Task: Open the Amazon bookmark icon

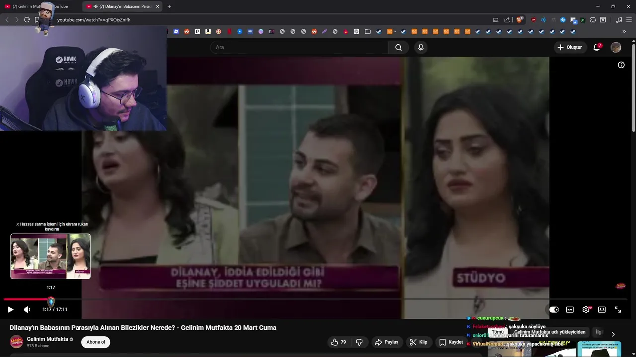Action: click(x=208, y=31)
